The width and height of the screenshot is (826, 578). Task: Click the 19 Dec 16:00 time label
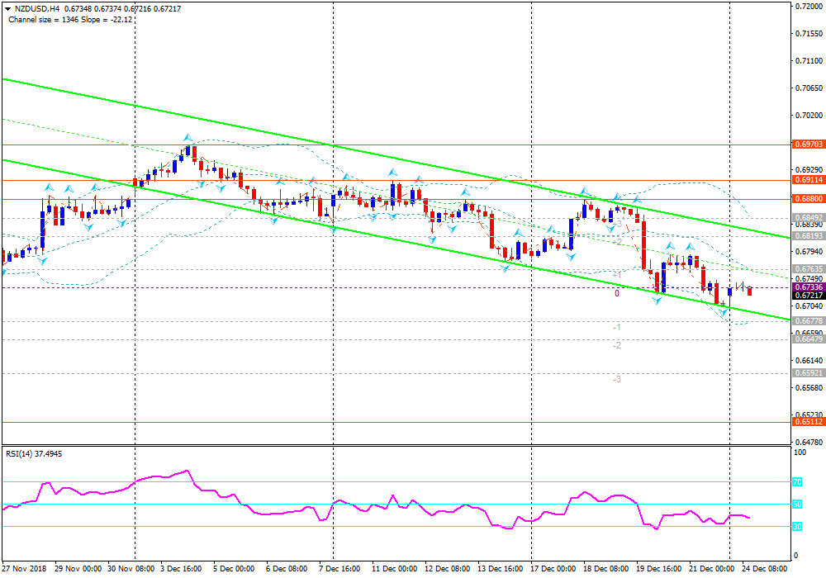[x=658, y=569]
